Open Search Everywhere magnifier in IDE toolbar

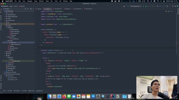pos(173,6)
